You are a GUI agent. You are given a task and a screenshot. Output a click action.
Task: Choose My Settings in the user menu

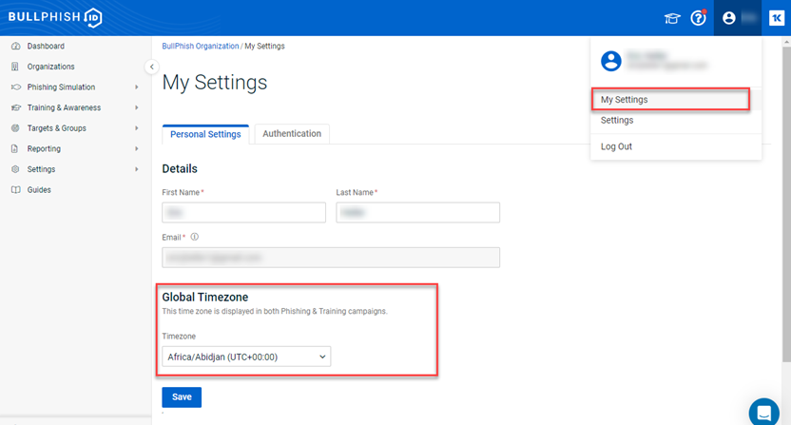point(625,100)
